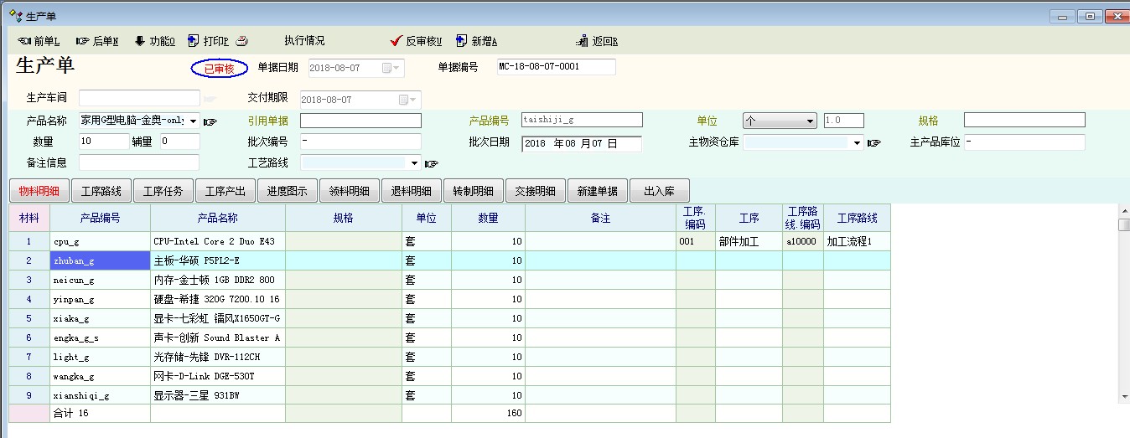Screen dimensions: 1130x438
Task: Click hand lookup icon beside 主物资仓库
Action: pyautogui.click(x=874, y=143)
